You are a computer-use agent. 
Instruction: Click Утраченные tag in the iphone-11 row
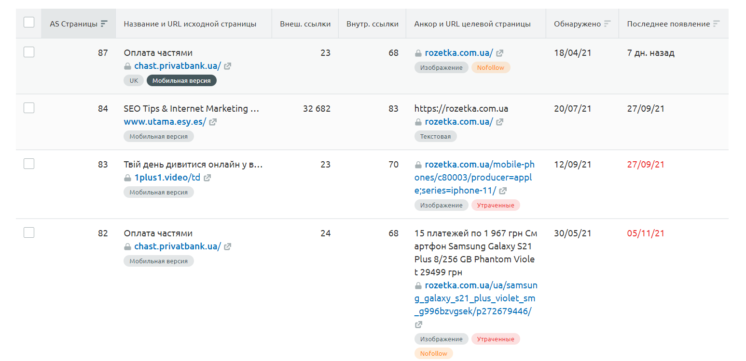tap(496, 205)
